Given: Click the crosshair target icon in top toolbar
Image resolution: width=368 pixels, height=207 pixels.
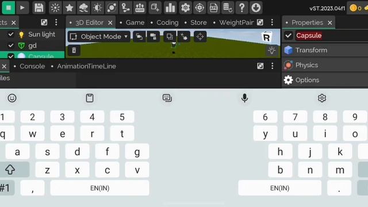Looking at the screenshot, I should pos(200,7).
